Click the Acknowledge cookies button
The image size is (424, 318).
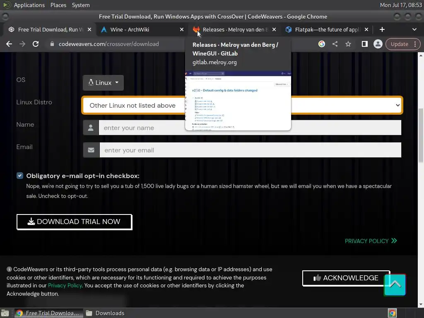pos(346,278)
